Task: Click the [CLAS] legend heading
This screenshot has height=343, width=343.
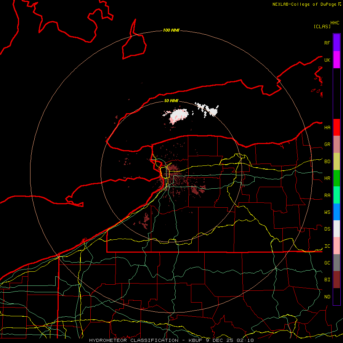Action: coord(322,26)
